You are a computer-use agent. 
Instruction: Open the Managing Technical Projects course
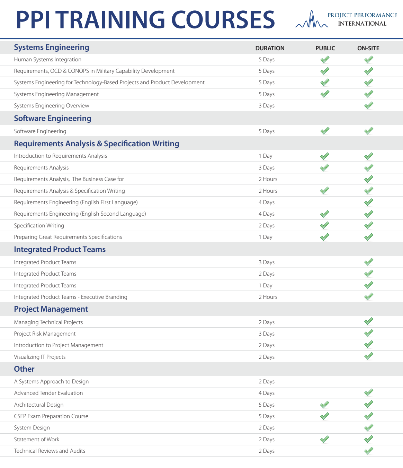click(48, 322)
